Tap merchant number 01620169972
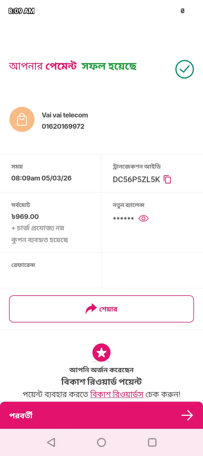The width and height of the screenshot is (203, 456). [x=63, y=126]
